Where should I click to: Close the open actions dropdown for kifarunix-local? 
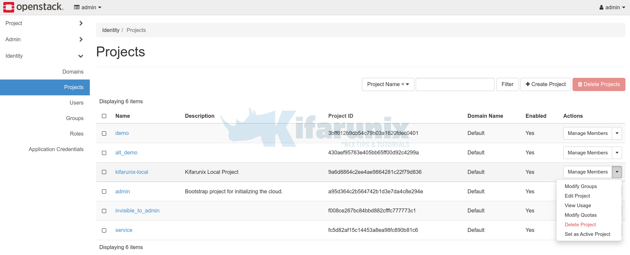click(x=617, y=172)
